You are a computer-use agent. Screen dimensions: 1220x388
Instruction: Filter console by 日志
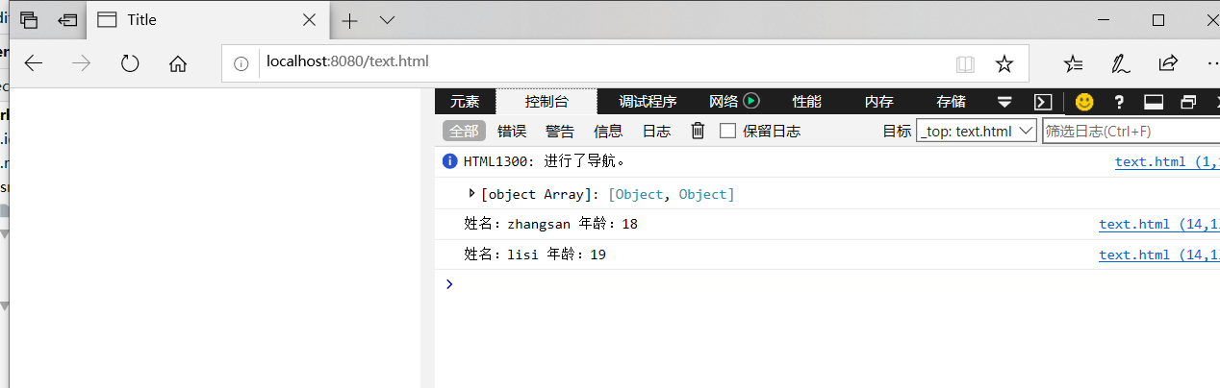(x=656, y=132)
